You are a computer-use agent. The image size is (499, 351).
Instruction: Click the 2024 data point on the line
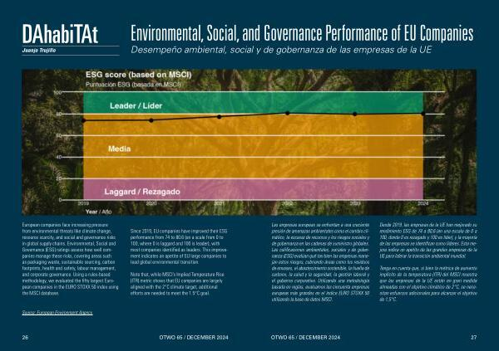pos(423,114)
